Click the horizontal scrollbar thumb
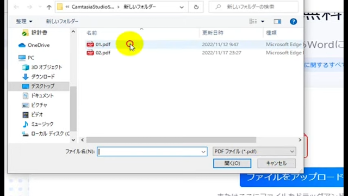The height and width of the screenshot is (196, 348). pos(171,140)
